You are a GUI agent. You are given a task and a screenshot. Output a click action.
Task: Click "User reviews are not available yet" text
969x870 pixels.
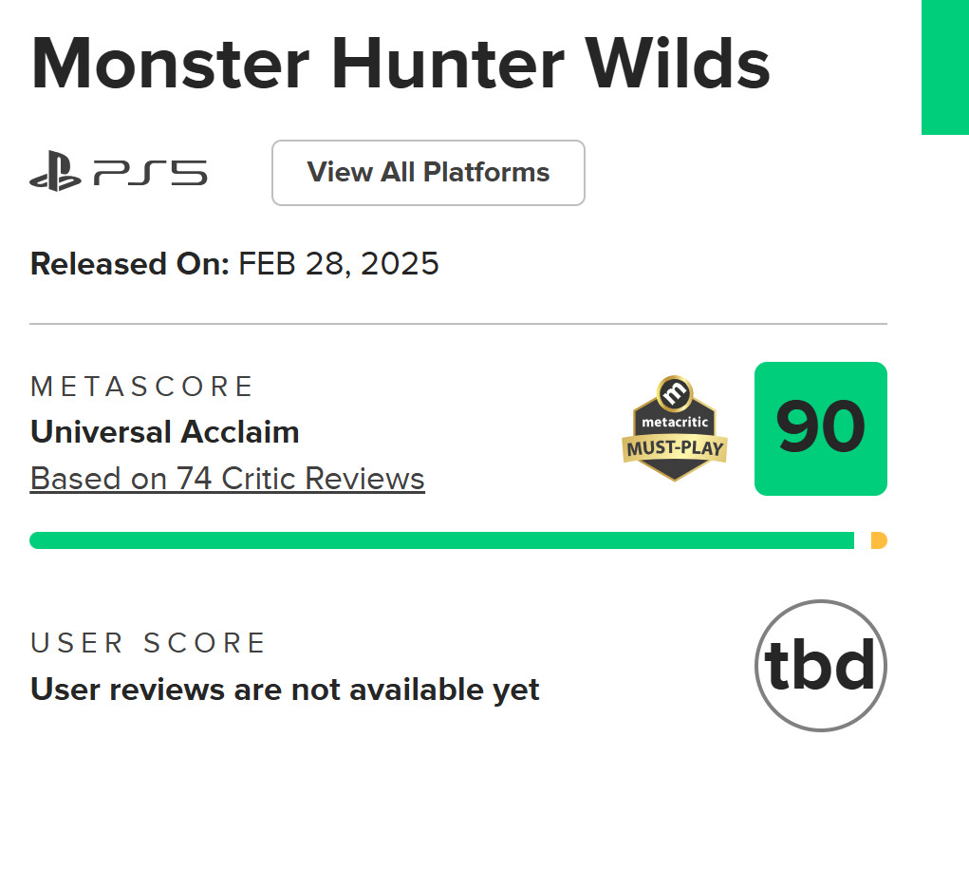(285, 689)
